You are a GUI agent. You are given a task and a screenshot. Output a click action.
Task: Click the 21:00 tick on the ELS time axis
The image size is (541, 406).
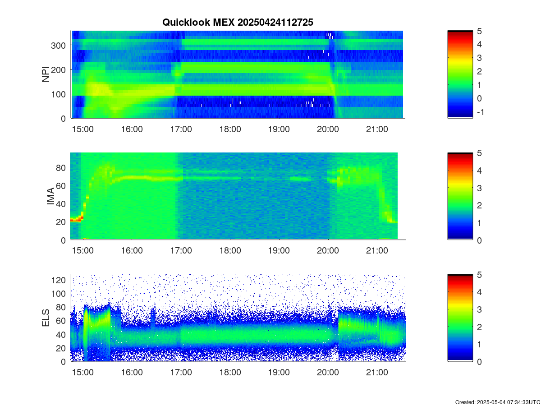coord(377,372)
